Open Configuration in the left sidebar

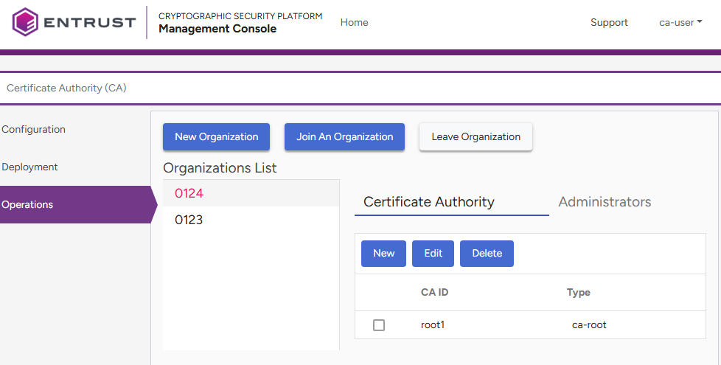(x=34, y=130)
